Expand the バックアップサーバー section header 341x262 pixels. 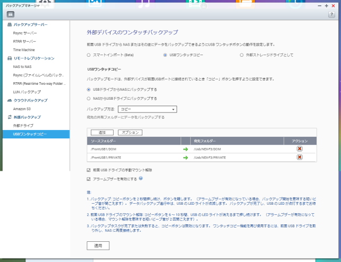(x=30, y=24)
